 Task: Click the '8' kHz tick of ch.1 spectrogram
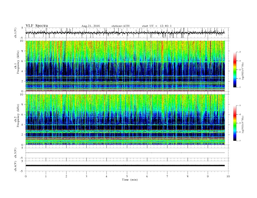click(x=22, y=51)
